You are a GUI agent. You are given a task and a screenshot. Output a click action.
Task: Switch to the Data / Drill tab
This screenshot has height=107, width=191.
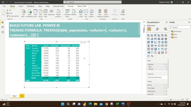coord(82,6)
